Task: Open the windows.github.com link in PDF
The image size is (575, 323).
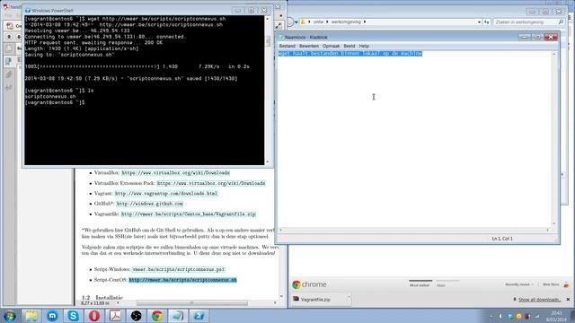Action: [x=150, y=204]
